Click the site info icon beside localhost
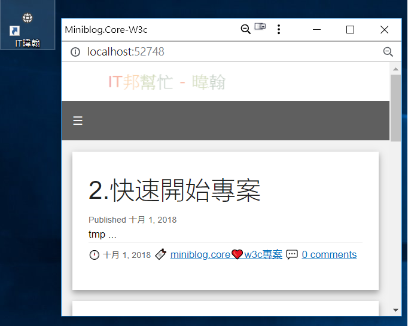Viewport: 408px width, 326px height. 75,52
